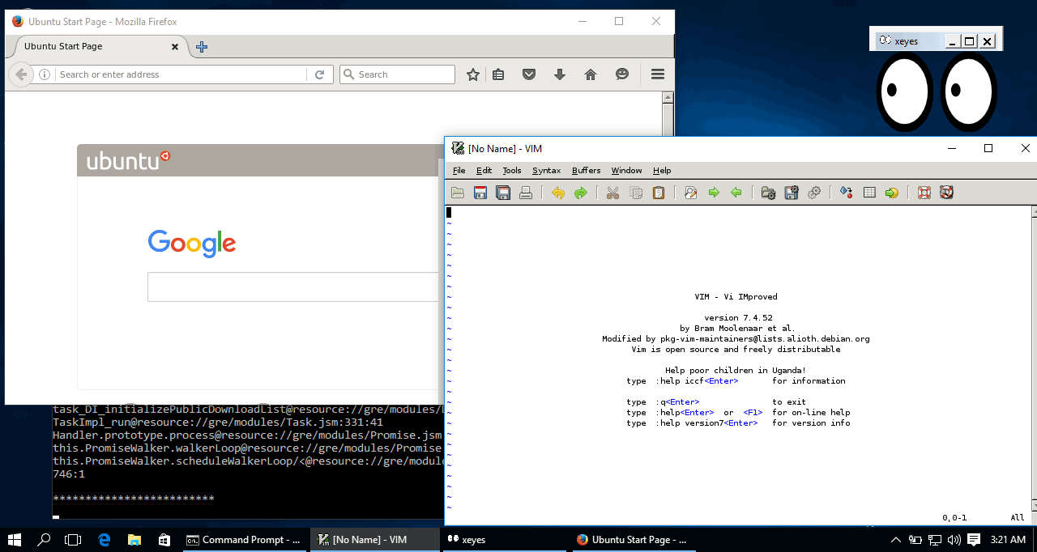Image resolution: width=1037 pixels, height=552 pixels.
Task: Click the Open file icon in VIM toolbar
Action: pyautogui.click(x=458, y=193)
